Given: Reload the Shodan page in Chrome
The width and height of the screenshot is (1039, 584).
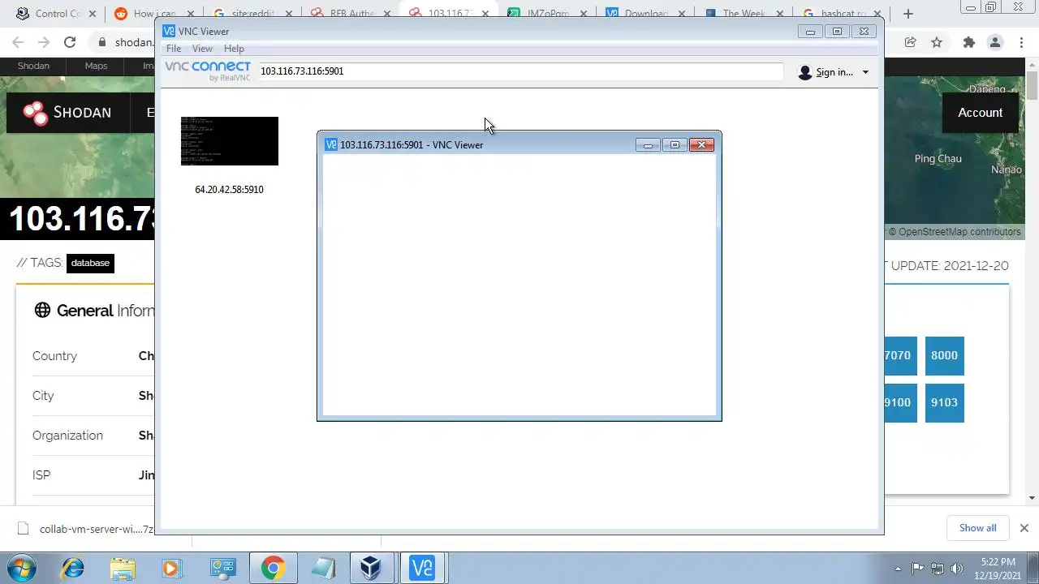Looking at the screenshot, I should 70,42.
